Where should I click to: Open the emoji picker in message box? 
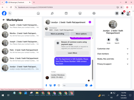point(86,85)
